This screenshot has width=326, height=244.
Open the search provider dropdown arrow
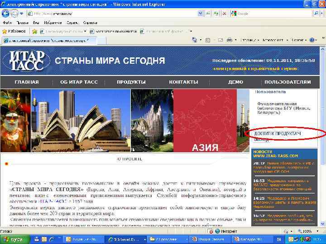(321, 14)
